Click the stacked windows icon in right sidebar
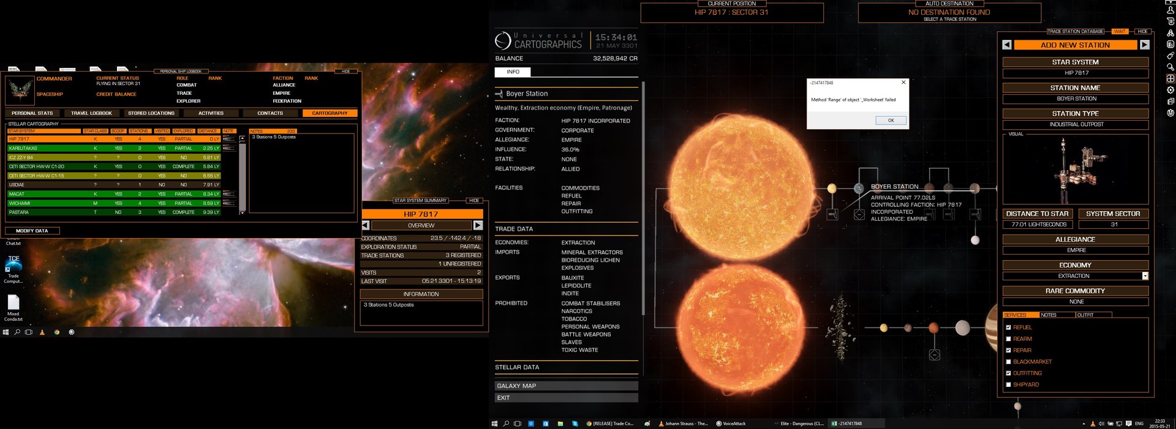 click(1170, 102)
